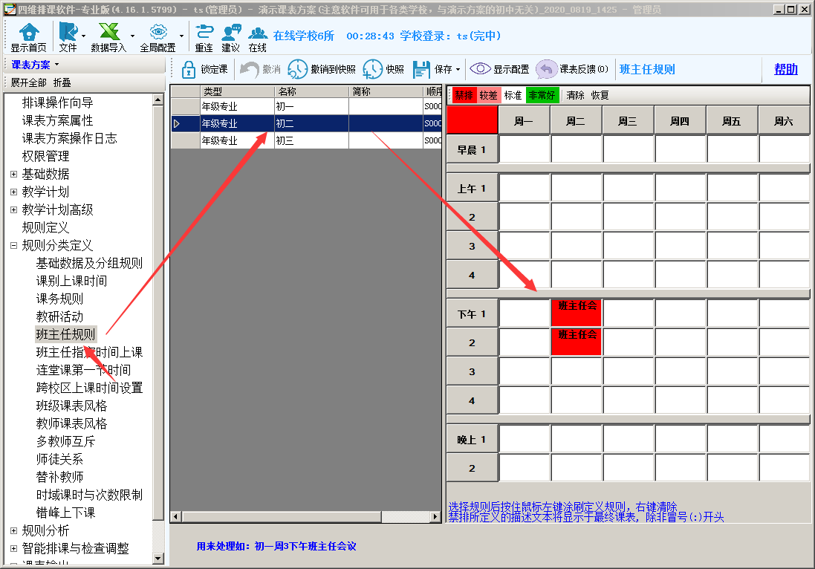
Task: Open the 显示配置 display settings
Action: click(481, 69)
